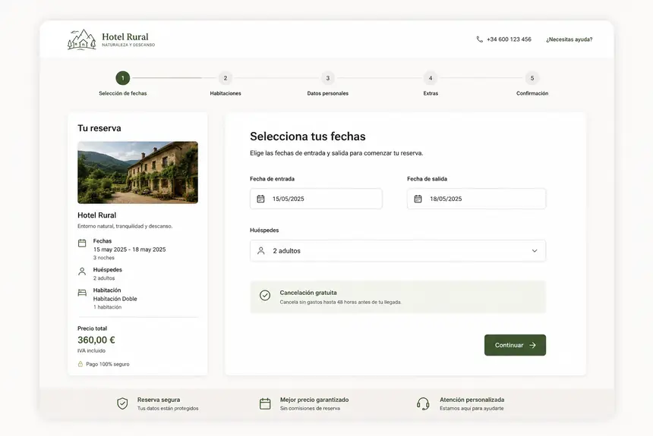Open the ¿Necesitas ayuda? link
Screen dimensions: 653x436
569,39
